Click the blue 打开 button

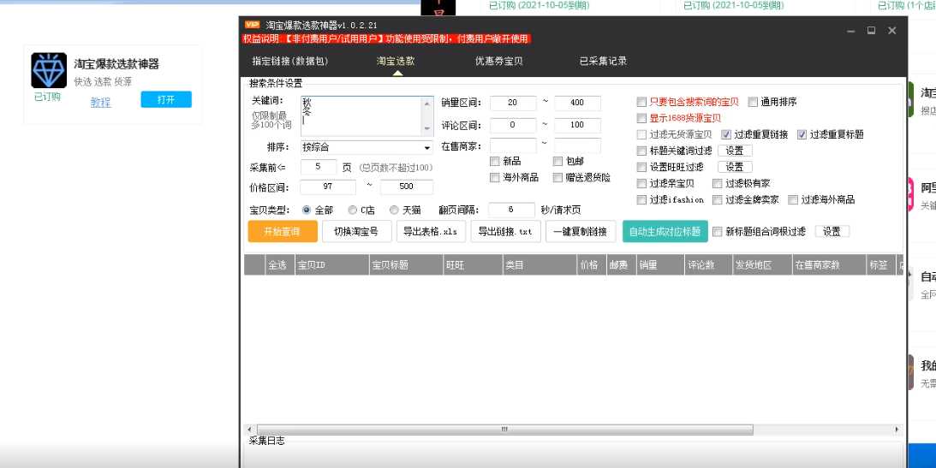(x=166, y=99)
